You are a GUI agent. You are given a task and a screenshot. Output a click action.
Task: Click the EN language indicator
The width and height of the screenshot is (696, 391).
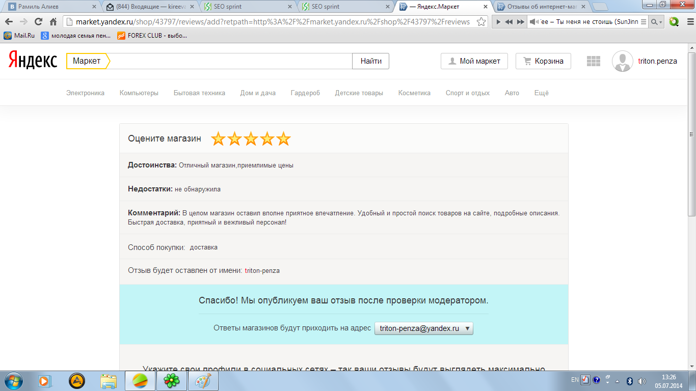click(575, 380)
